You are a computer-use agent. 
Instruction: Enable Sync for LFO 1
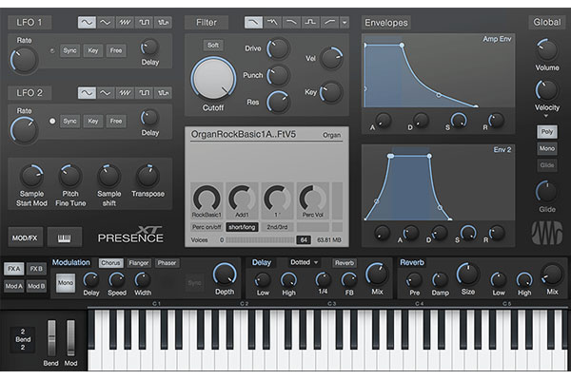(69, 50)
